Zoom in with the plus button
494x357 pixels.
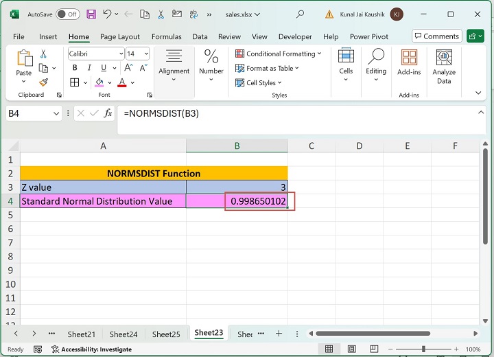(x=456, y=349)
